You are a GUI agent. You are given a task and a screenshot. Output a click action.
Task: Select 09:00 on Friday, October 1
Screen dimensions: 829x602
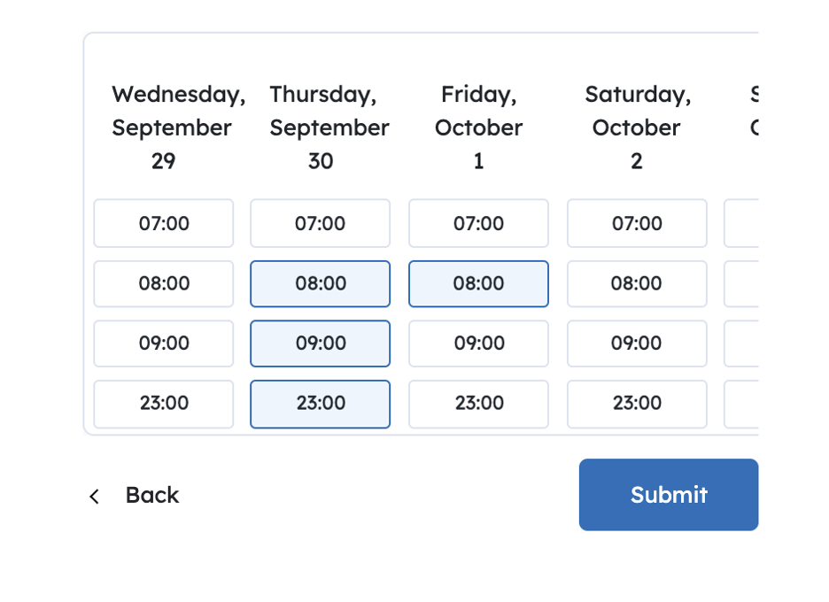point(478,343)
